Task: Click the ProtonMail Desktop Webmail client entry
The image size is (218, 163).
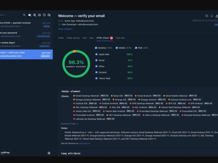Action: tap(157, 111)
